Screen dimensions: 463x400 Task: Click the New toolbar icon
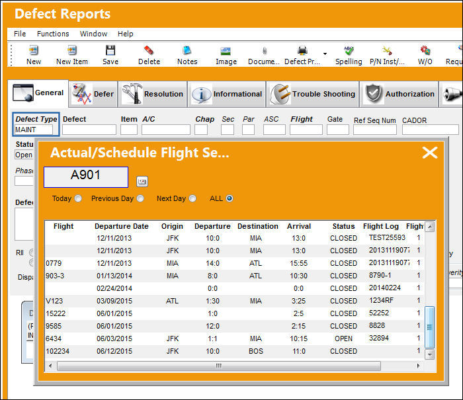pyautogui.click(x=34, y=50)
